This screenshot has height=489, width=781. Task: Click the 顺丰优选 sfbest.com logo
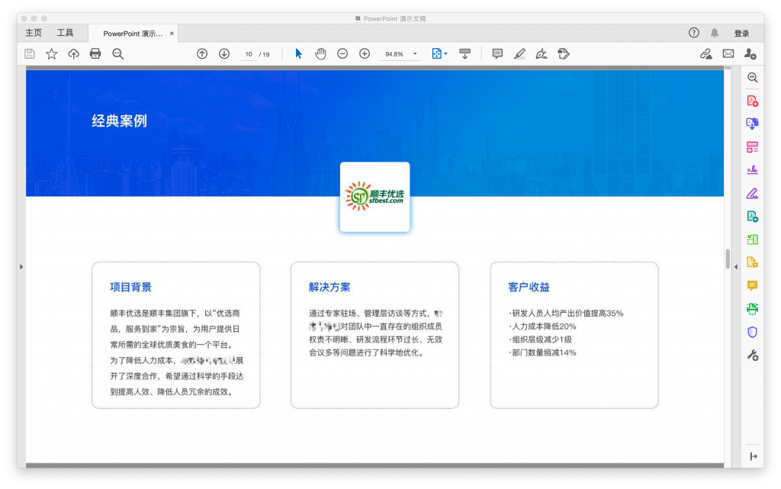(375, 197)
